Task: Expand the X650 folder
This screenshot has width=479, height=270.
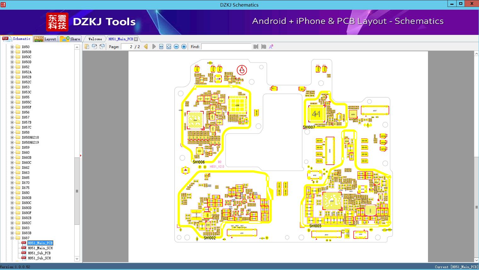Action: click(x=12, y=47)
